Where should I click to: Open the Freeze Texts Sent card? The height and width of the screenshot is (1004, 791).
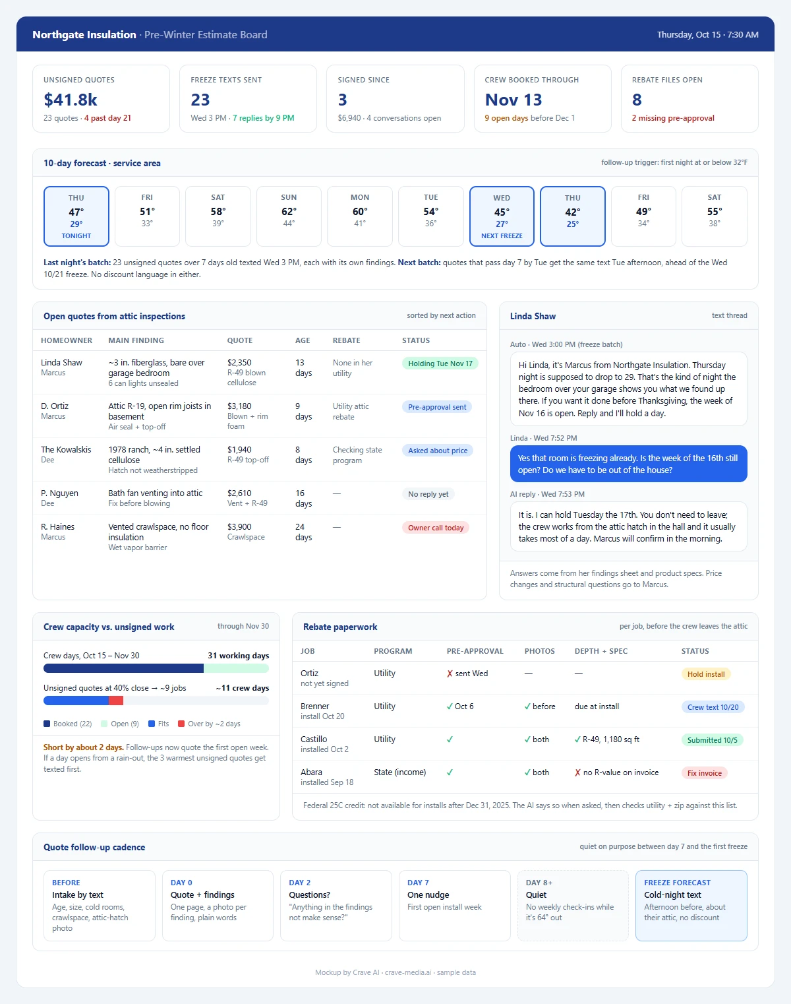[249, 99]
